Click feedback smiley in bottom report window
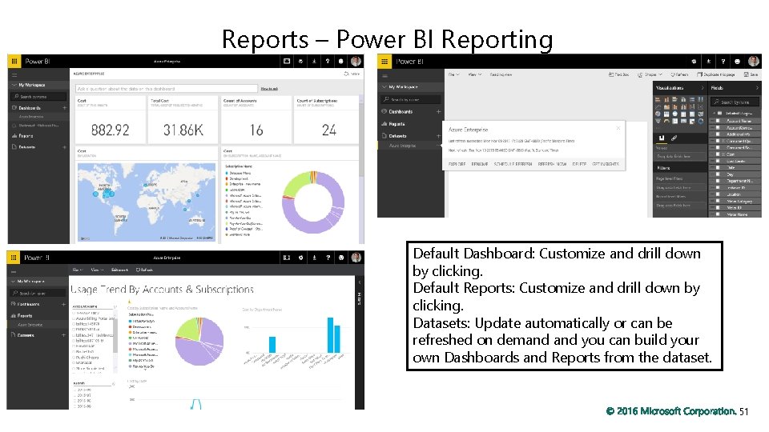Screen dimensions: 769x432 [341, 258]
